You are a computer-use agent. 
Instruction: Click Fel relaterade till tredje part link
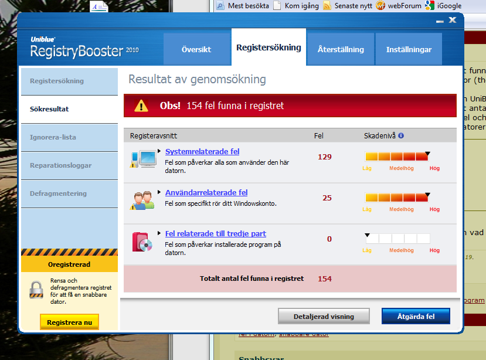pyautogui.click(x=215, y=233)
